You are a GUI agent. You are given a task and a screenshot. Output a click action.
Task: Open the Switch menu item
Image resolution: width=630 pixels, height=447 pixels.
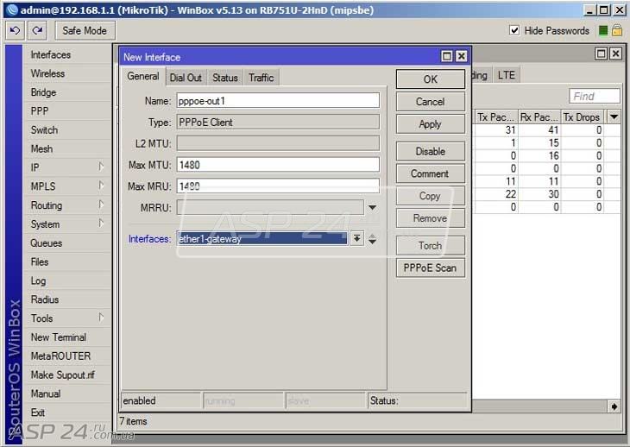pyautogui.click(x=44, y=130)
